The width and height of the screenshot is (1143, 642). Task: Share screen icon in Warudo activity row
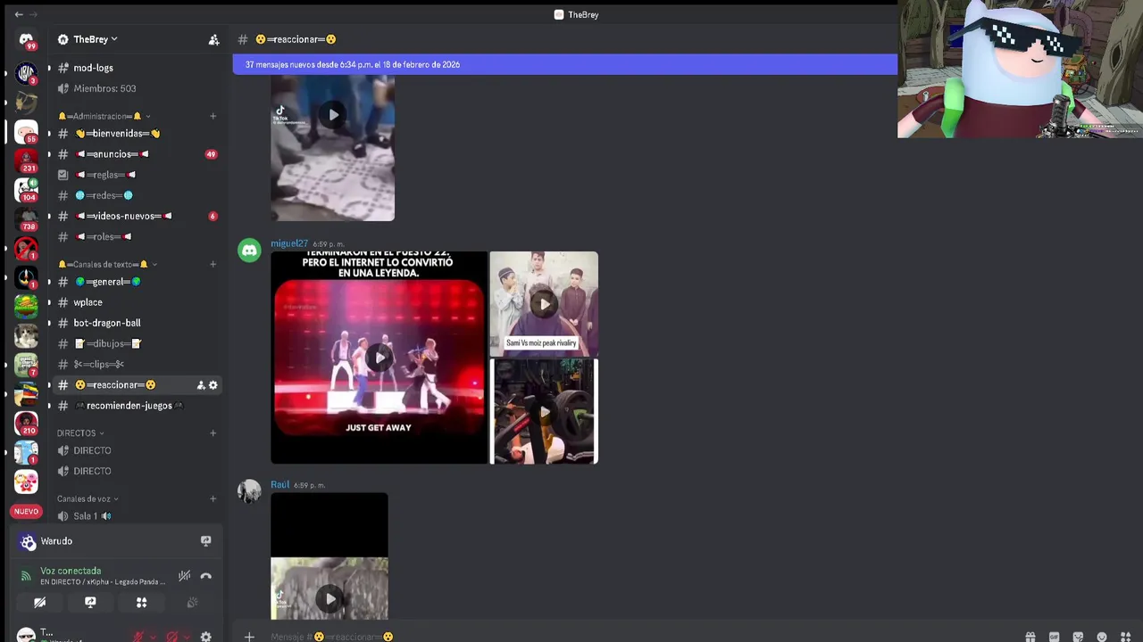point(205,541)
